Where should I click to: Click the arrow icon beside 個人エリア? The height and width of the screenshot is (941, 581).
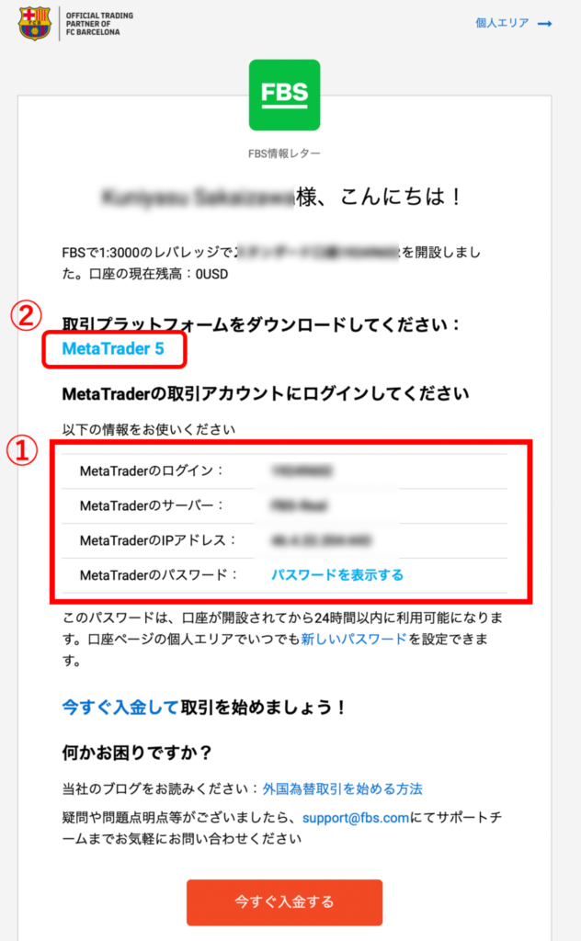544,23
